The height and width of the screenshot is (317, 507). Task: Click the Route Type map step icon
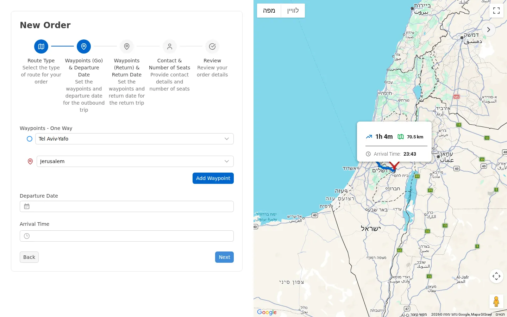point(41,46)
